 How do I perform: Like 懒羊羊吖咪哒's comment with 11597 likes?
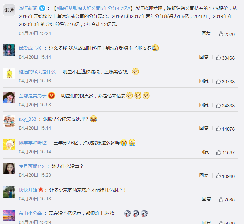pyautogui.click(x=218, y=152)
